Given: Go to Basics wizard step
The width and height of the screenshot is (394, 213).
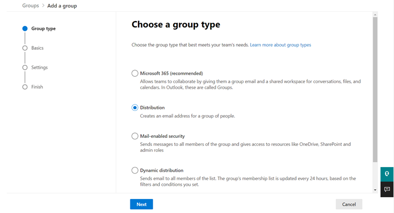Looking at the screenshot, I should pyautogui.click(x=33, y=48).
